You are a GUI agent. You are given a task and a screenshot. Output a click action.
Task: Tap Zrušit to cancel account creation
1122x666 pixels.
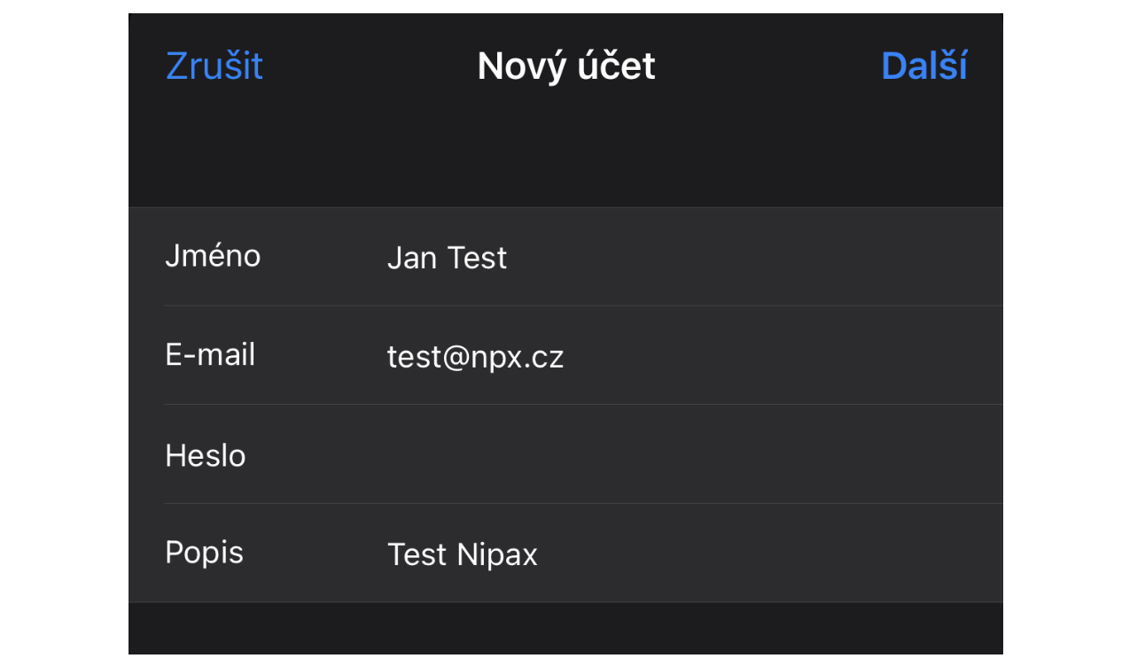tap(214, 66)
